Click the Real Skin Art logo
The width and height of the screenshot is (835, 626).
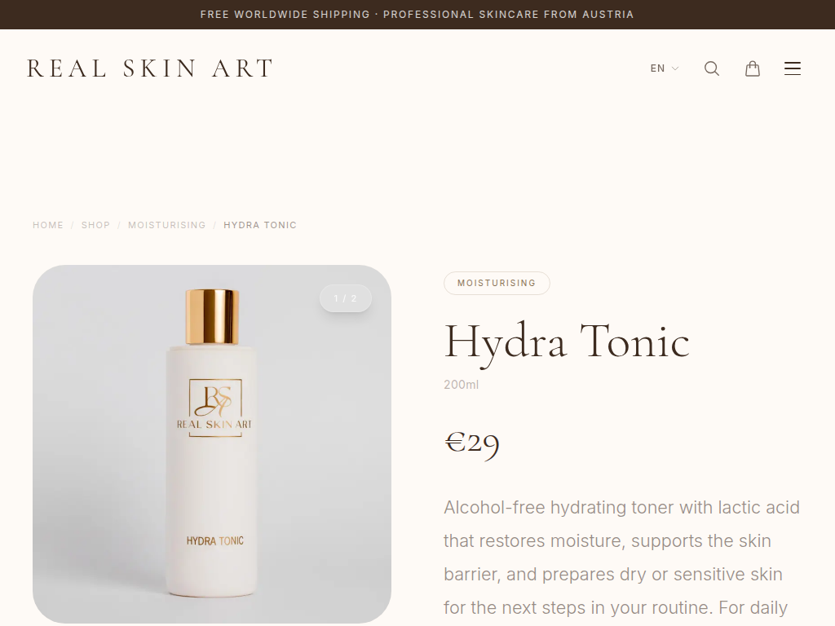[x=150, y=68]
